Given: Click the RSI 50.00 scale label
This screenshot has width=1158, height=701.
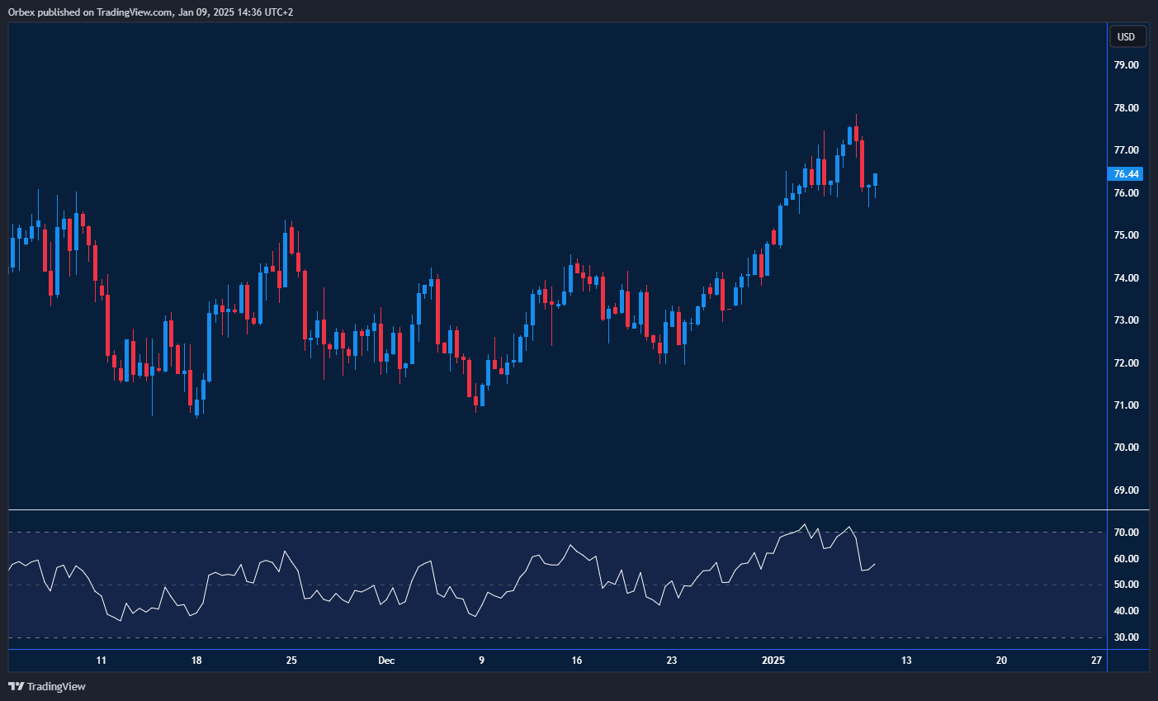Looking at the screenshot, I should click(1126, 585).
